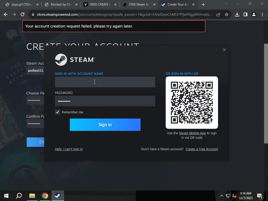Select the Create Your Account tab

[x=178, y=4]
